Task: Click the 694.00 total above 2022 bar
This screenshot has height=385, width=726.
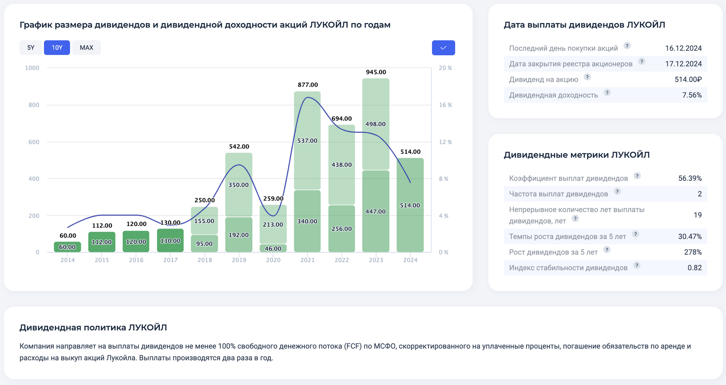Action: 342,119
